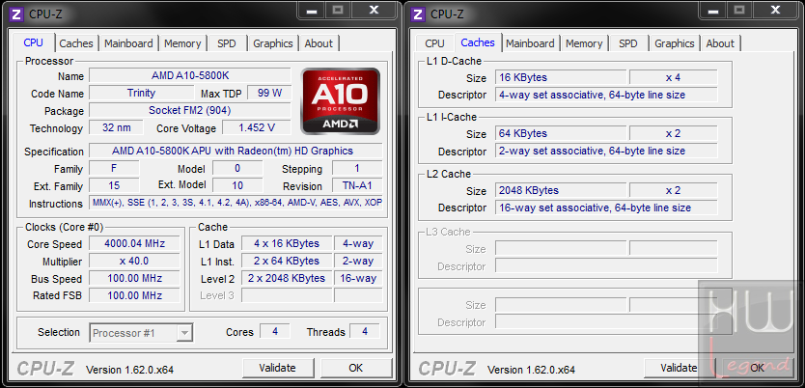Open Memory tab in right window

(584, 43)
